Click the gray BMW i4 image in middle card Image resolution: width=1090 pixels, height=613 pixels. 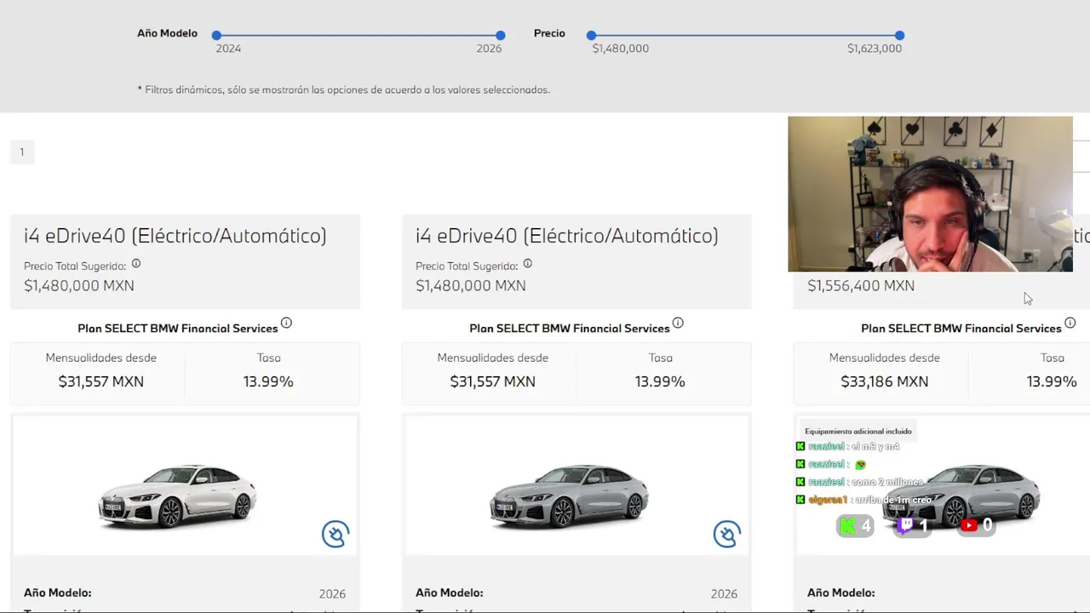pos(569,496)
